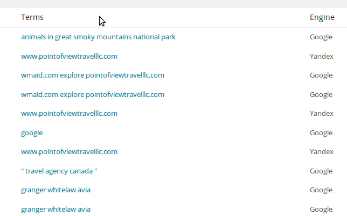Open the single-word "google" search term link
Image resolution: width=347 pixels, height=216 pixels.
(32, 133)
